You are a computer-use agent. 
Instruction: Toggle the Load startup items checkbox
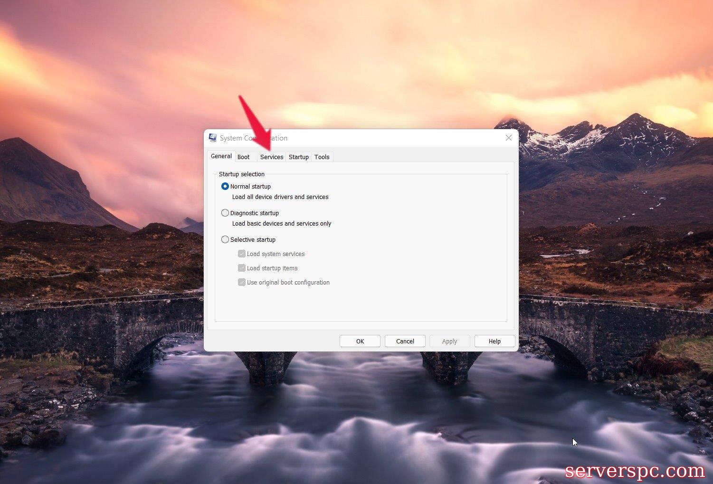pos(242,268)
